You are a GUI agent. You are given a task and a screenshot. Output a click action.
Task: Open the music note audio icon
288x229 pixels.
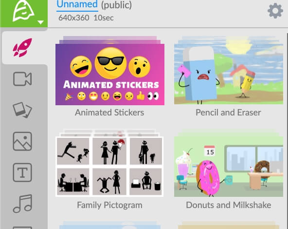coord(23,204)
